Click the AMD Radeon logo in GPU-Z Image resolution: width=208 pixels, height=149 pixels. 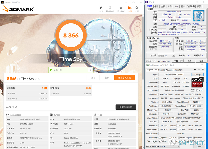pyautogui.click(x=198, y=83)
